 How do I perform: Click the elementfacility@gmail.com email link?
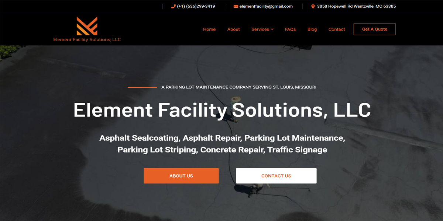click(x=266, y=6)
